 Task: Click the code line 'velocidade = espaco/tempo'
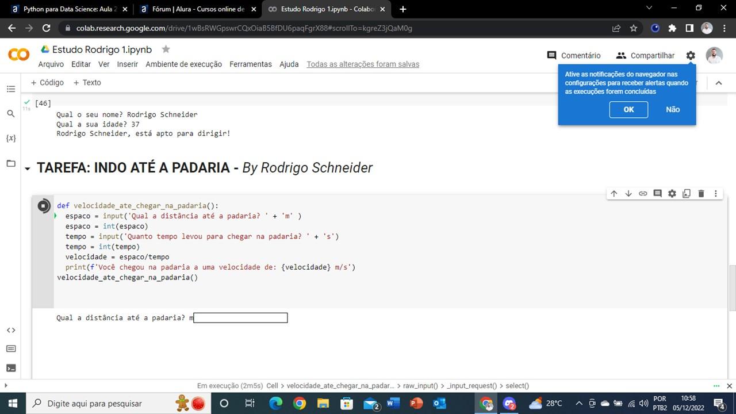[117, 257]
